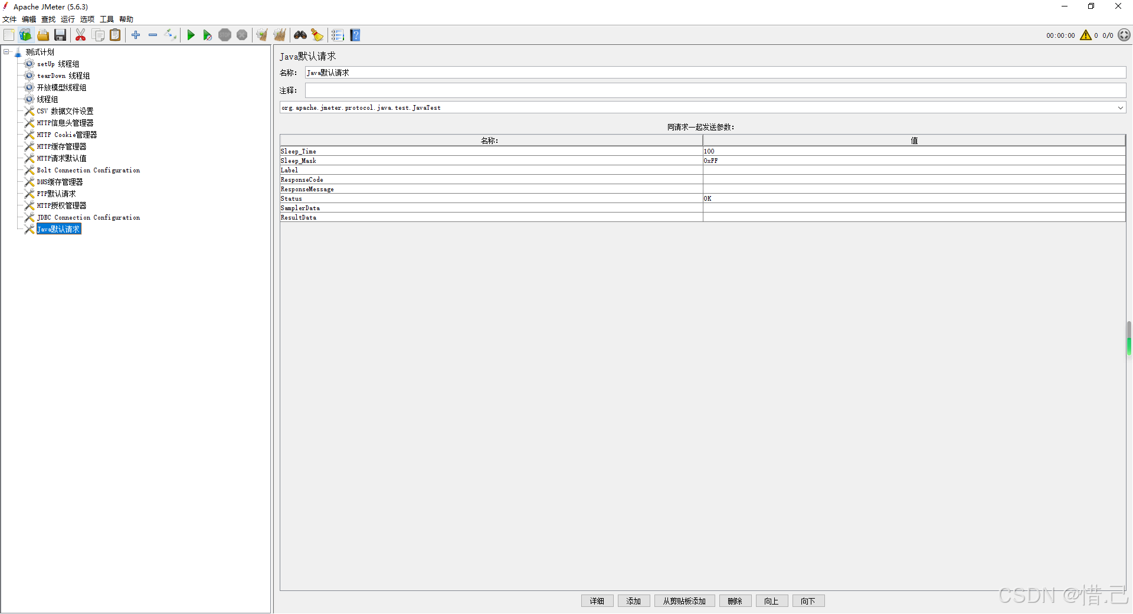Open the Function helper list icon
The height and width of the screenshot is (614, 1133).
(x=338, y=35)
